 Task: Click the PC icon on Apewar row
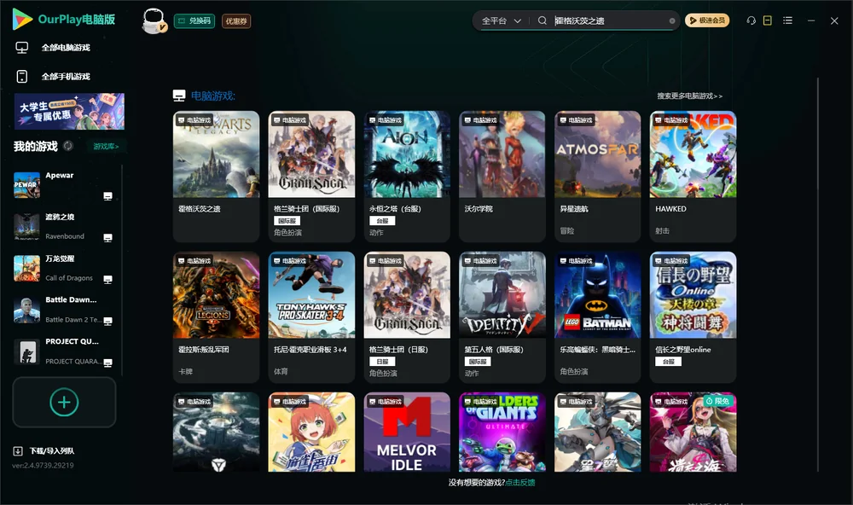(107, 196)
